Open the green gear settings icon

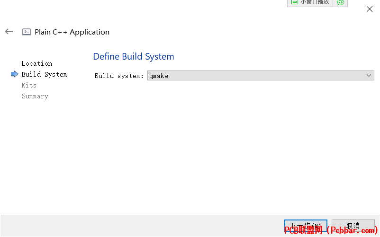click(x=340, y=3)
